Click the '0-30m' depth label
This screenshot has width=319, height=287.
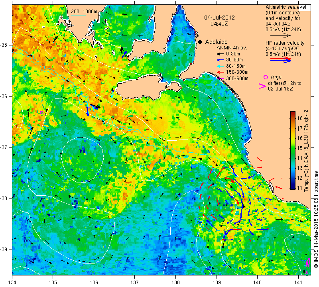tap(233, 54)
